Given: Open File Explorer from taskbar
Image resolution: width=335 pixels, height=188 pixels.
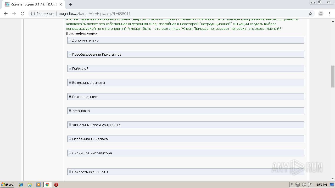Looking at the screenshot, I should 30,185.
